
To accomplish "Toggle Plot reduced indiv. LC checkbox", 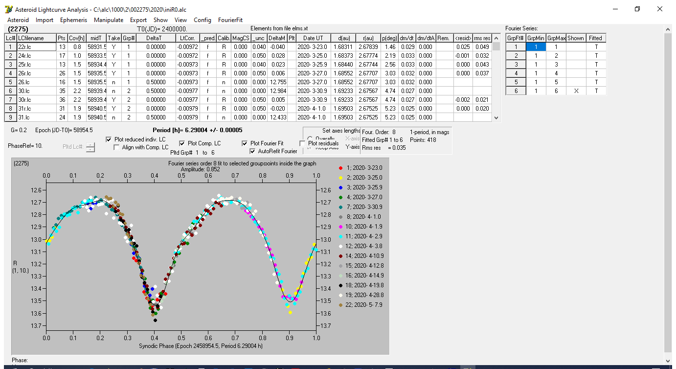I will [109, 139].
